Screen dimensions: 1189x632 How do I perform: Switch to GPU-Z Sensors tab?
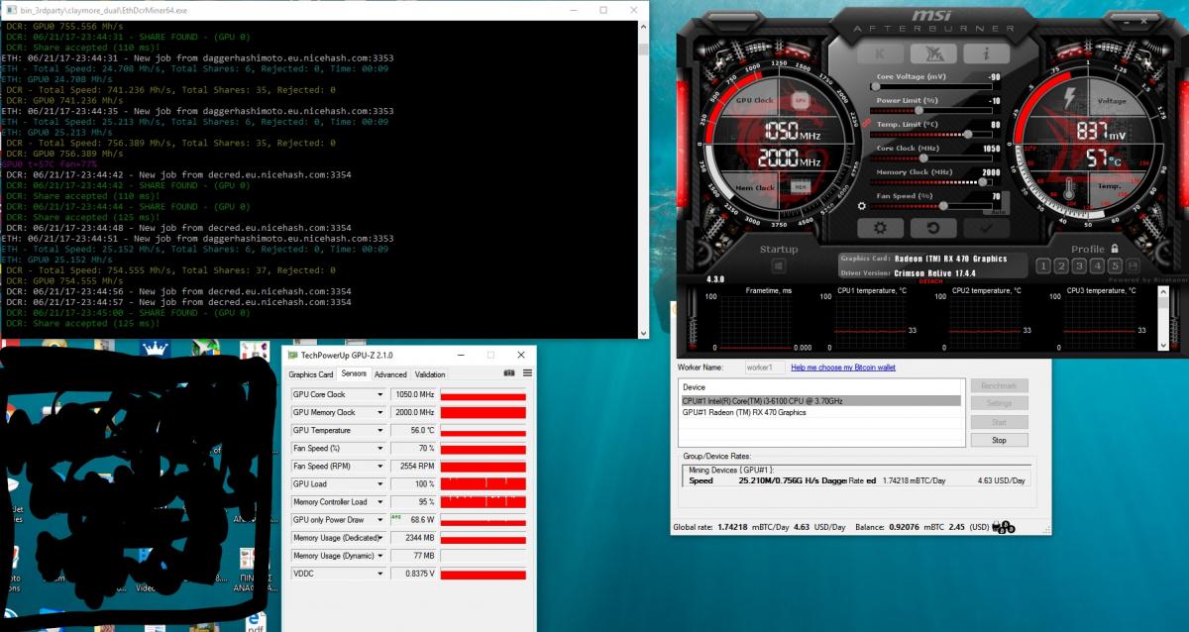354,374
